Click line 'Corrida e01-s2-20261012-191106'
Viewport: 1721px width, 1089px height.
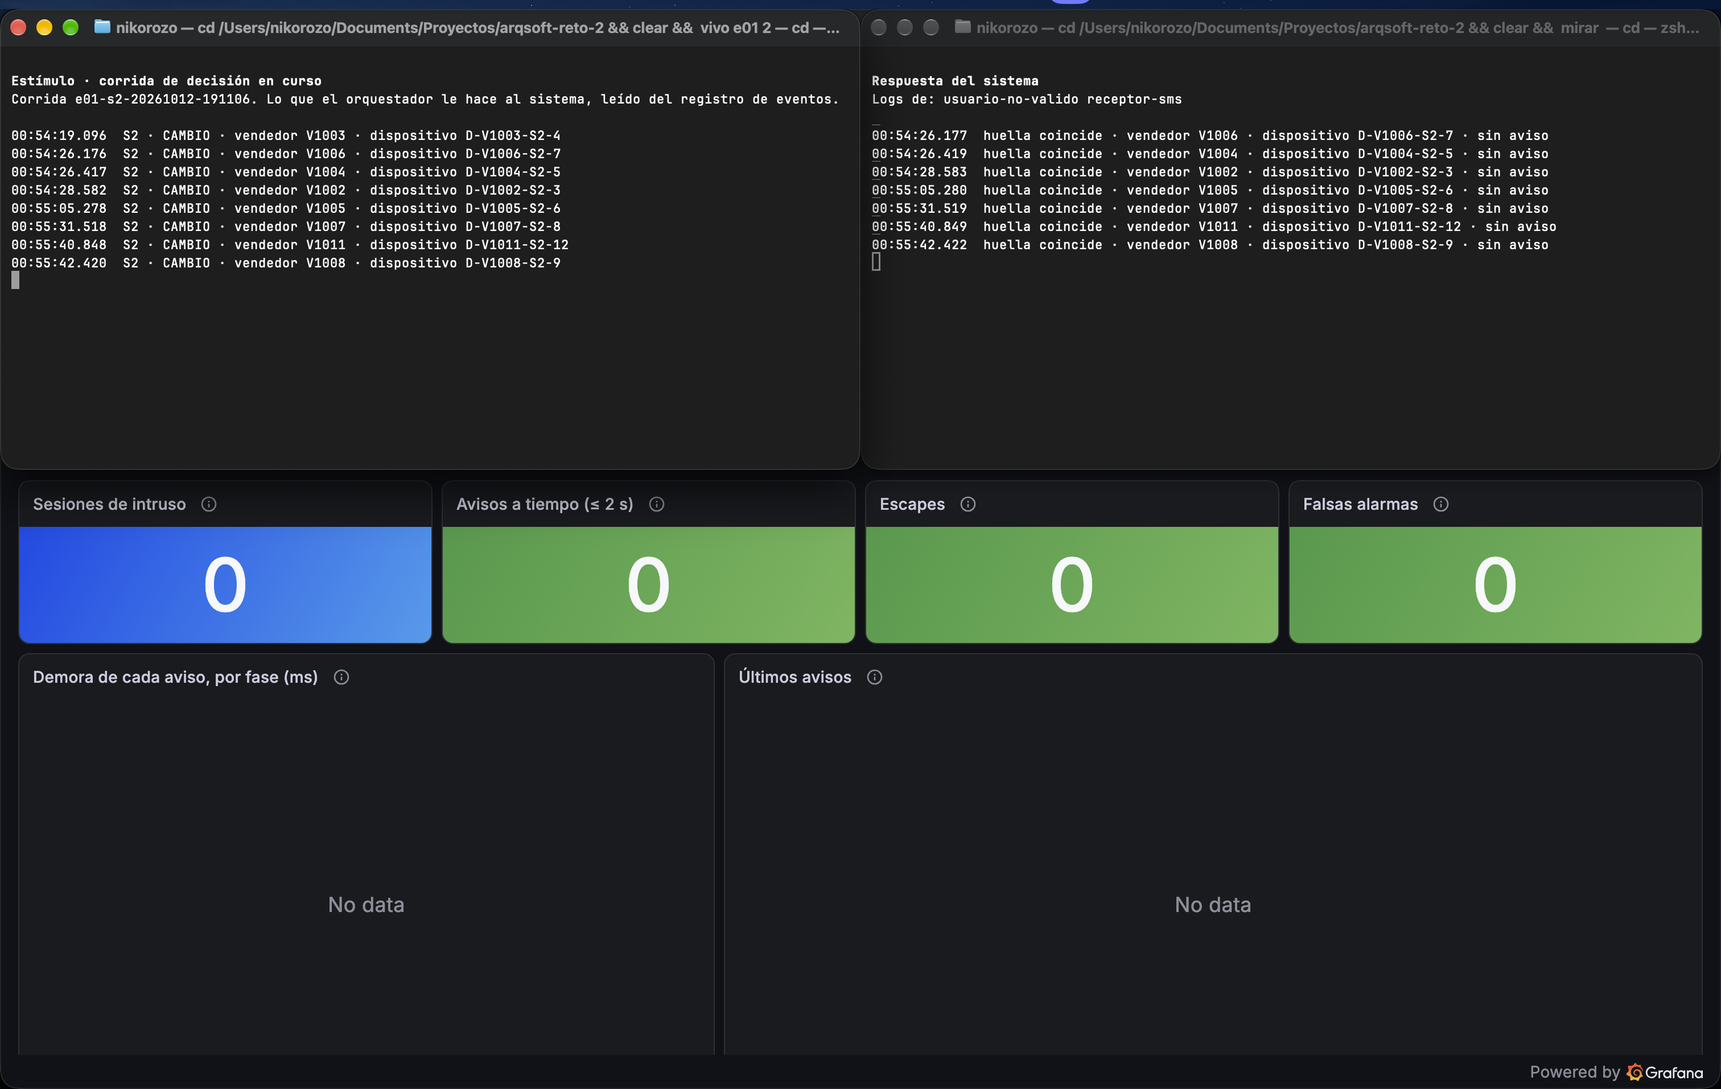[425, 100]
